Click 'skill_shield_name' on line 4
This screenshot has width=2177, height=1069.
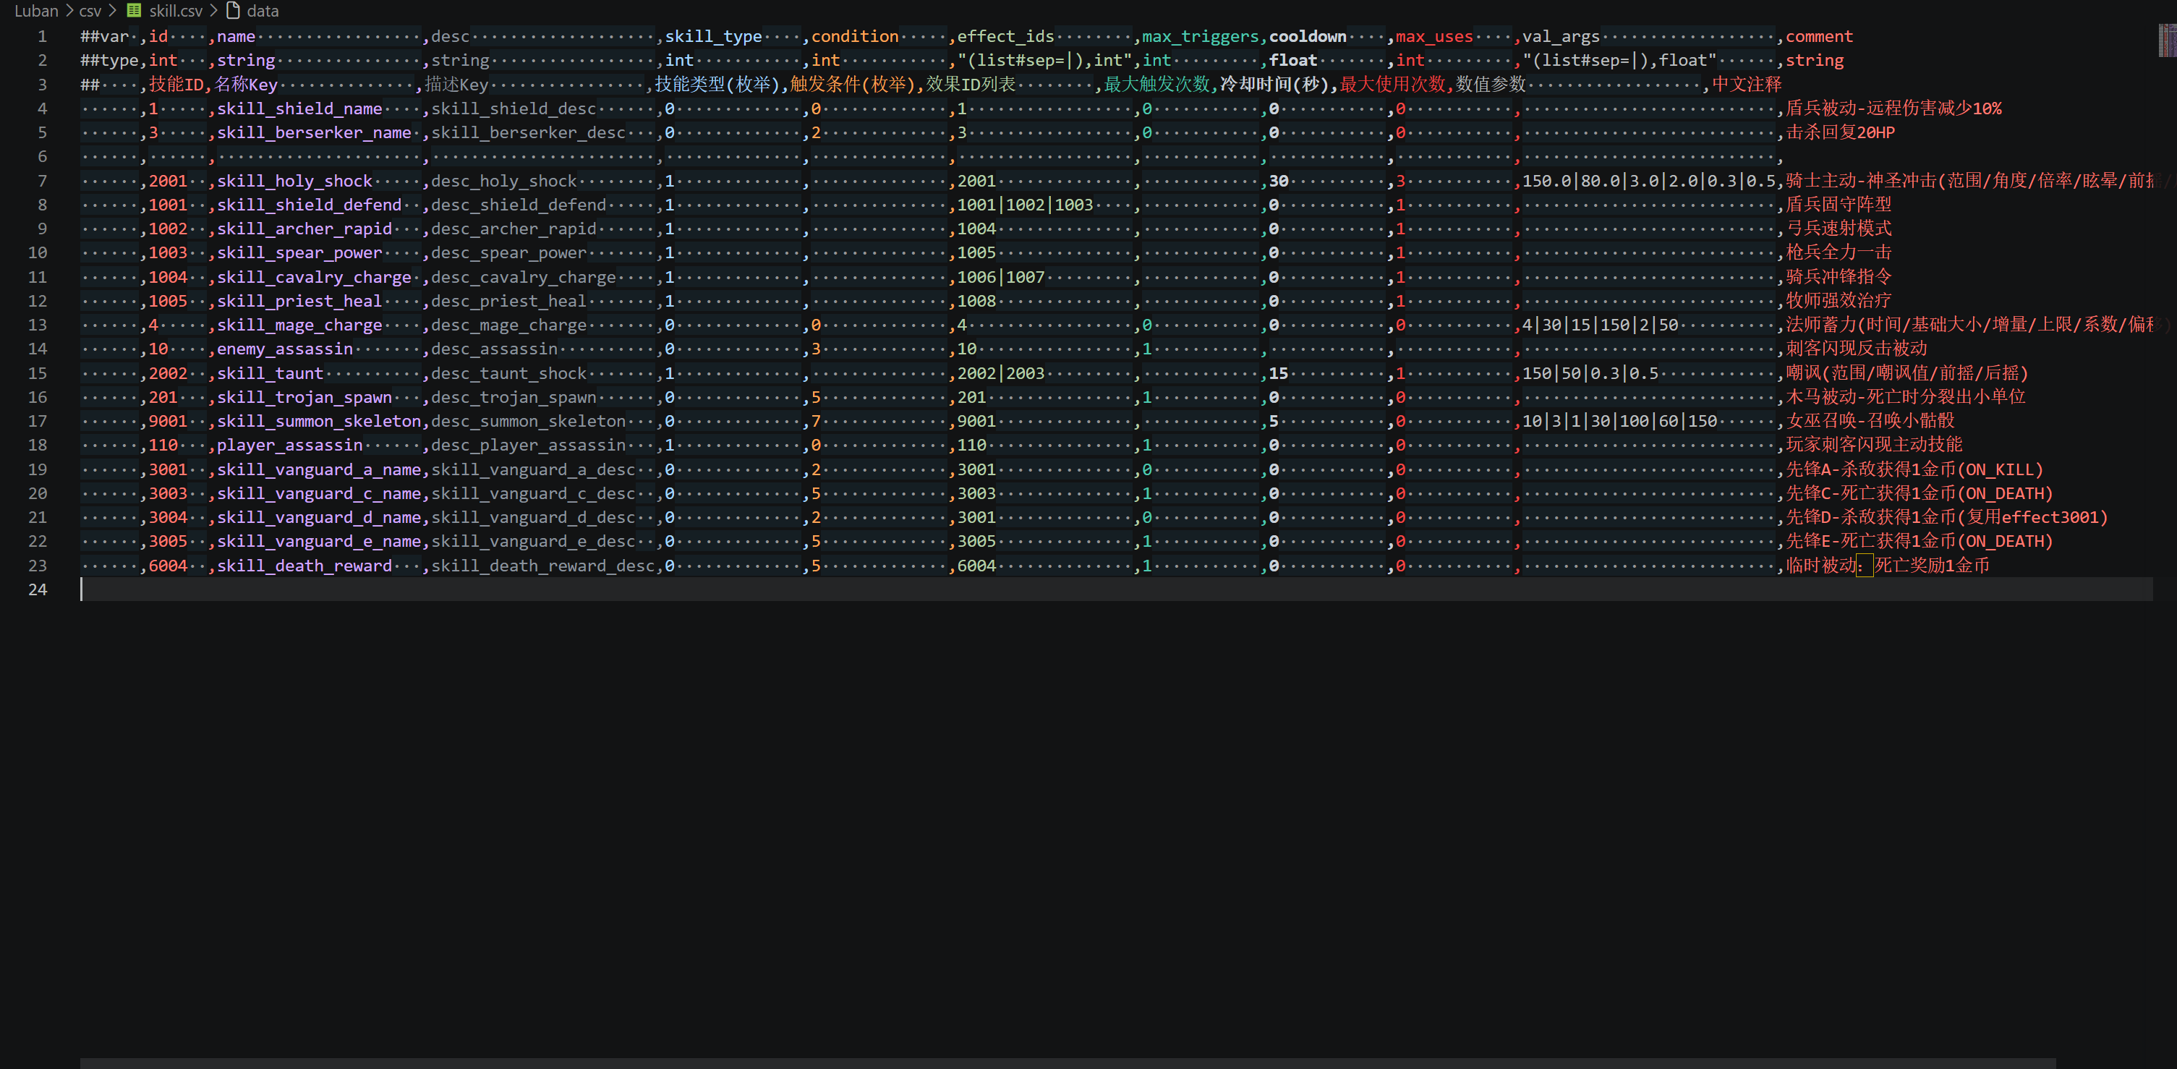(x=299, y=109)
